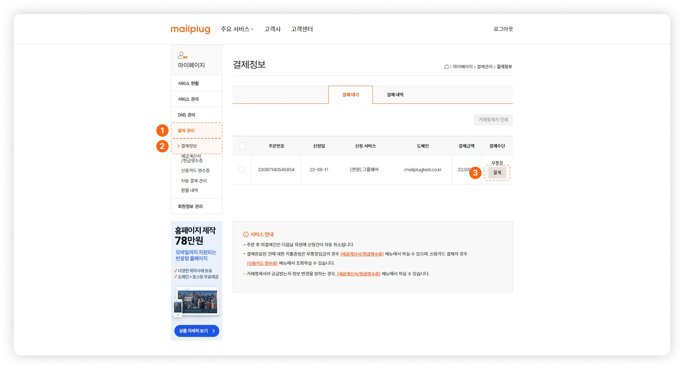Click the home icon in breadcrumb
The image size is (684, 369).
446,67
